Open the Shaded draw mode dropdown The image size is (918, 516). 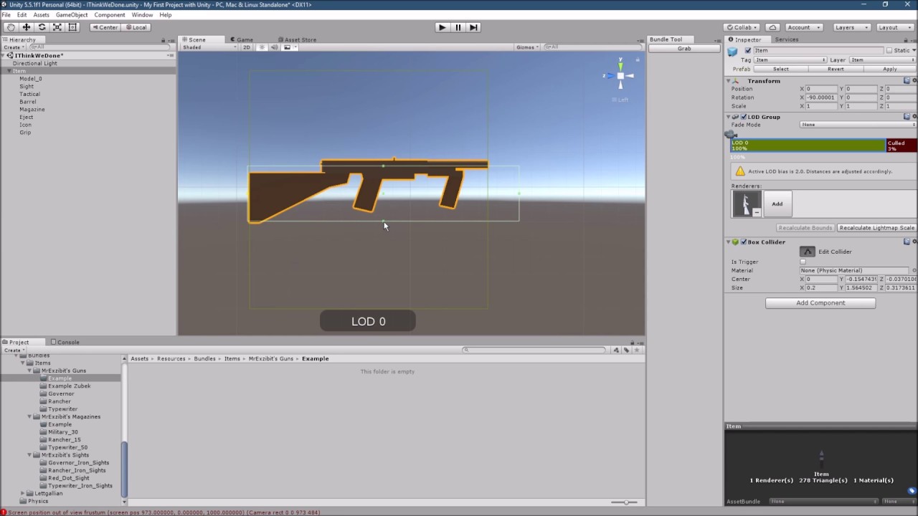209,47
